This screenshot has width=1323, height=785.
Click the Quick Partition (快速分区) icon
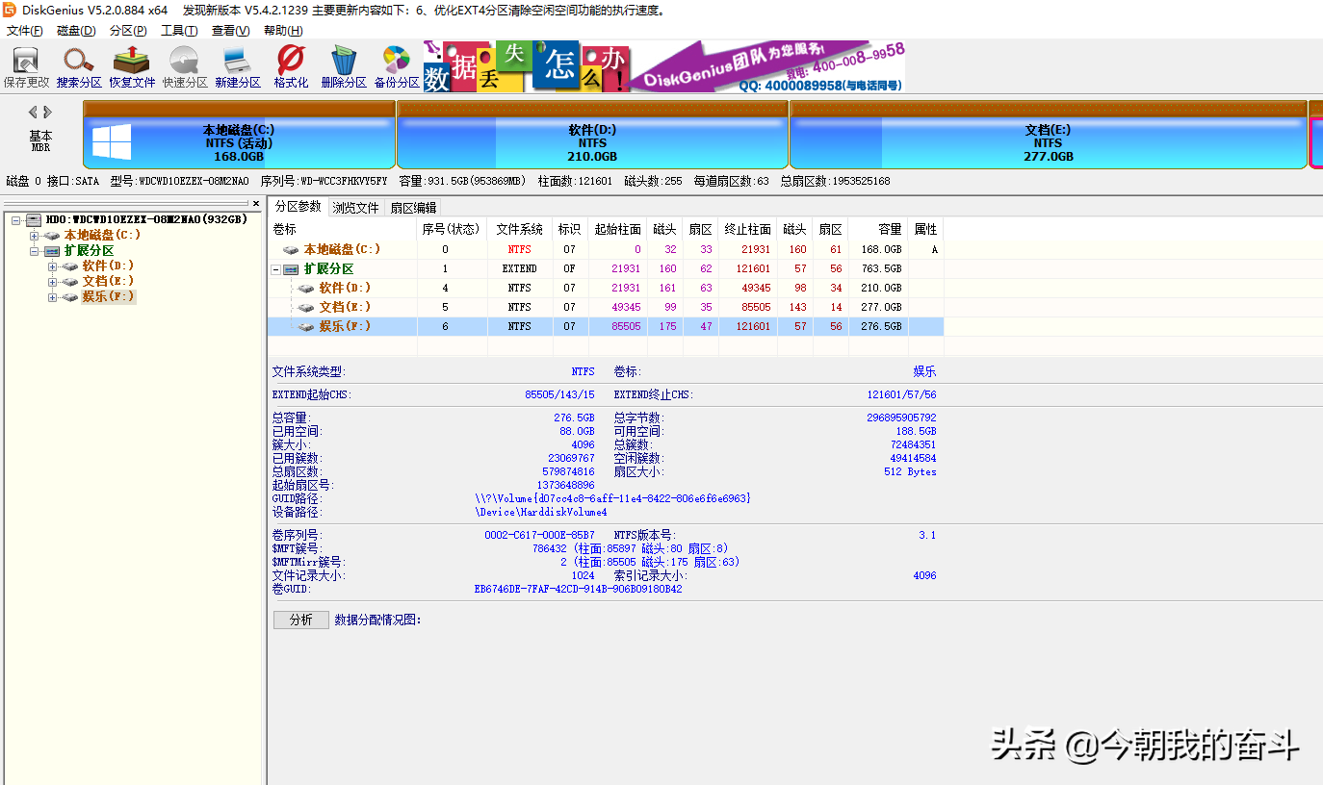(185, 67)
